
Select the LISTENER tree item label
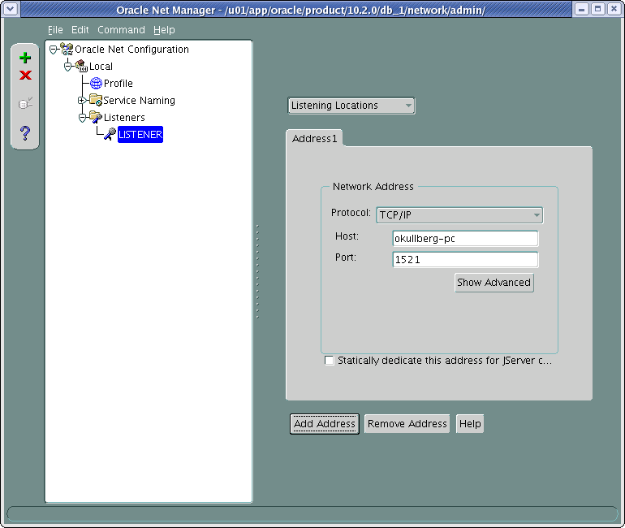pyautogui.click(x=140, y=134)
